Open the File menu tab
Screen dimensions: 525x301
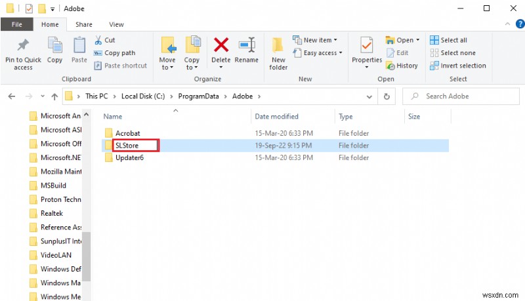click(17, 24)
